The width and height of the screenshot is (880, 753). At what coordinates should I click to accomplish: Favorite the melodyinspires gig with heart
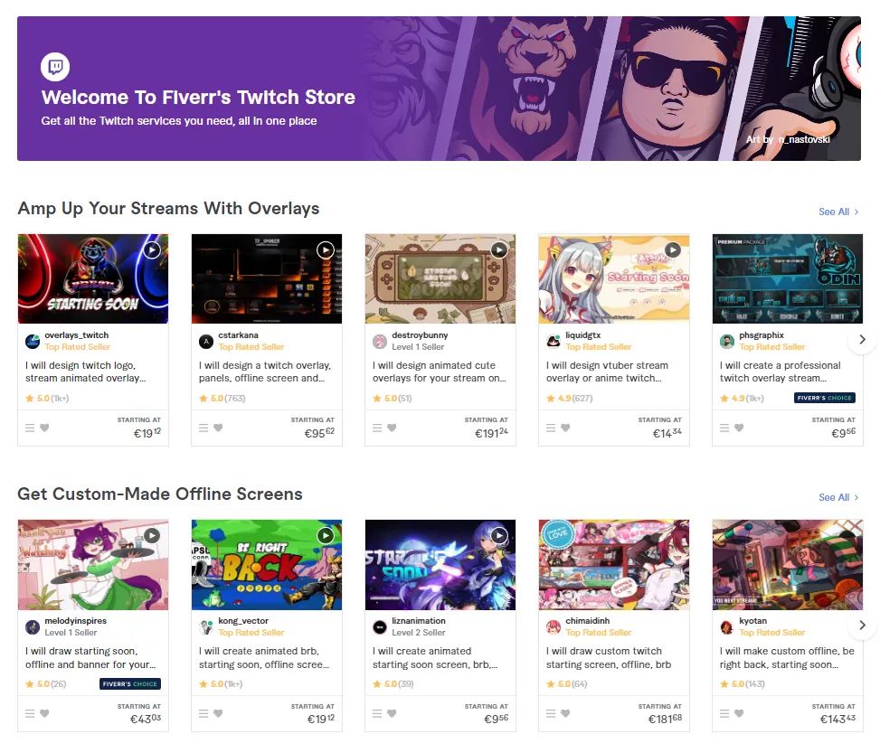tap(45, 713)
